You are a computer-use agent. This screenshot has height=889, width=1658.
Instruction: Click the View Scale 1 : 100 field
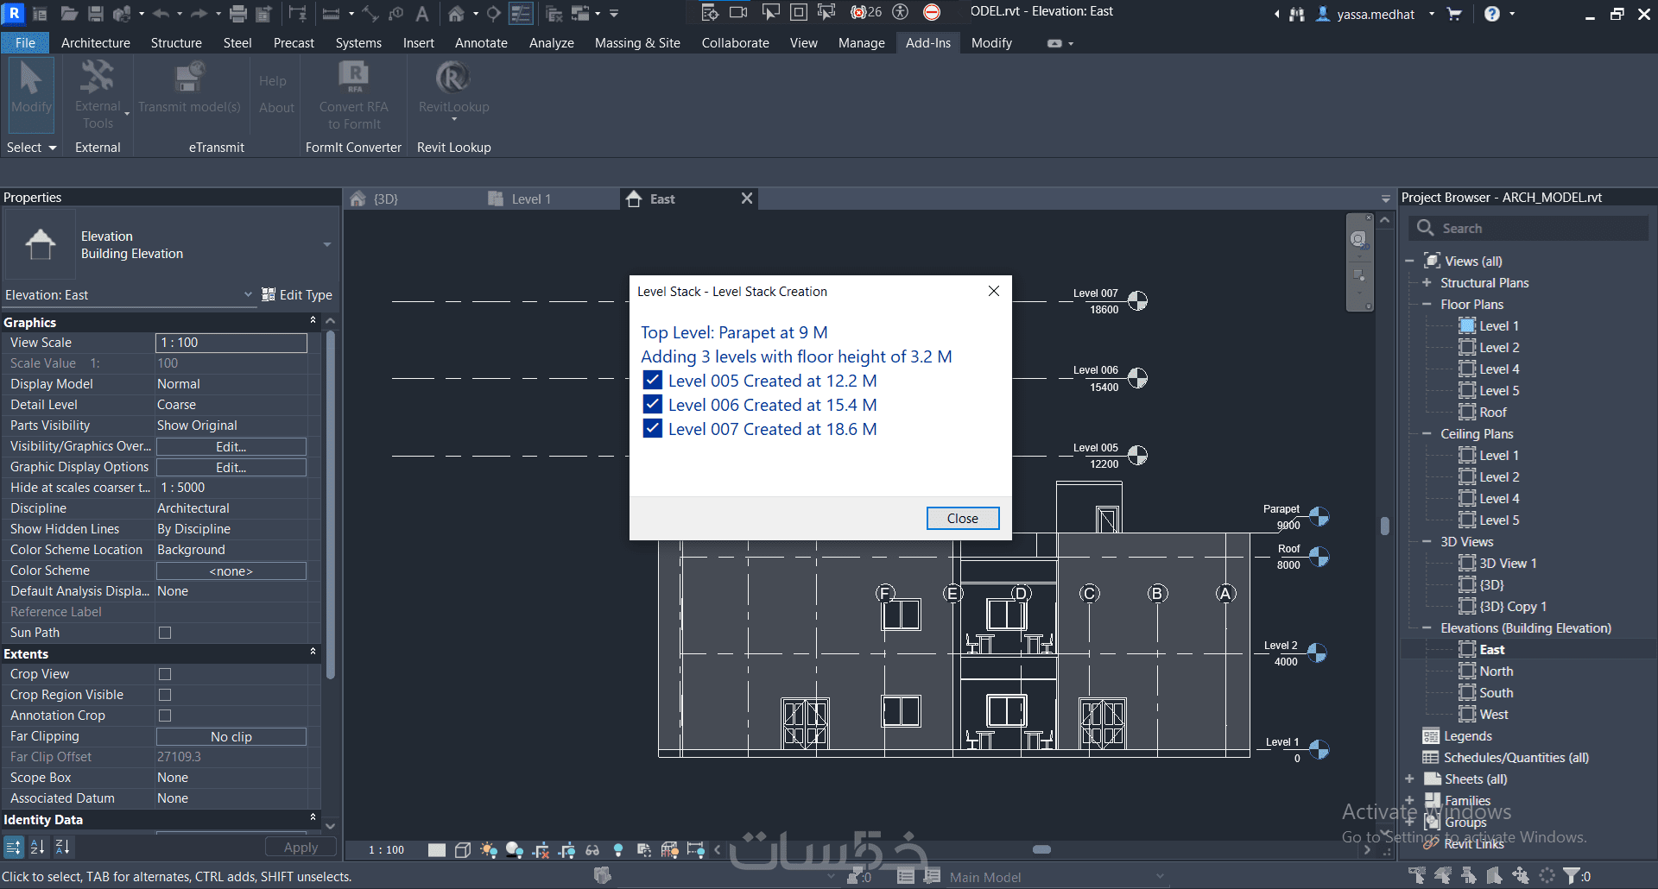tap(231, 343)
